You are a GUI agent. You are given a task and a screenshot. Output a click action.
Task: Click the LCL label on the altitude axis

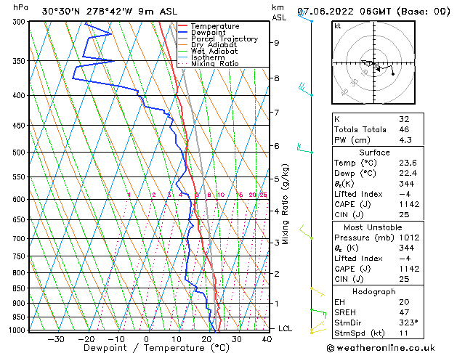pos(285,328)
